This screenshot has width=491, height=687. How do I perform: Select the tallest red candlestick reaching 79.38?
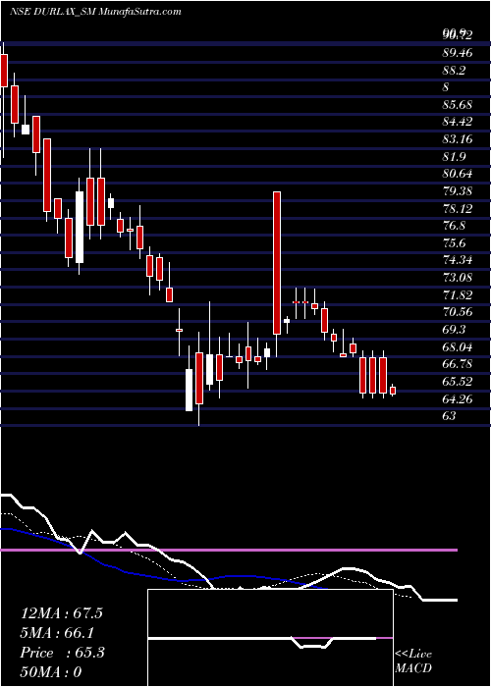point(277,263)
